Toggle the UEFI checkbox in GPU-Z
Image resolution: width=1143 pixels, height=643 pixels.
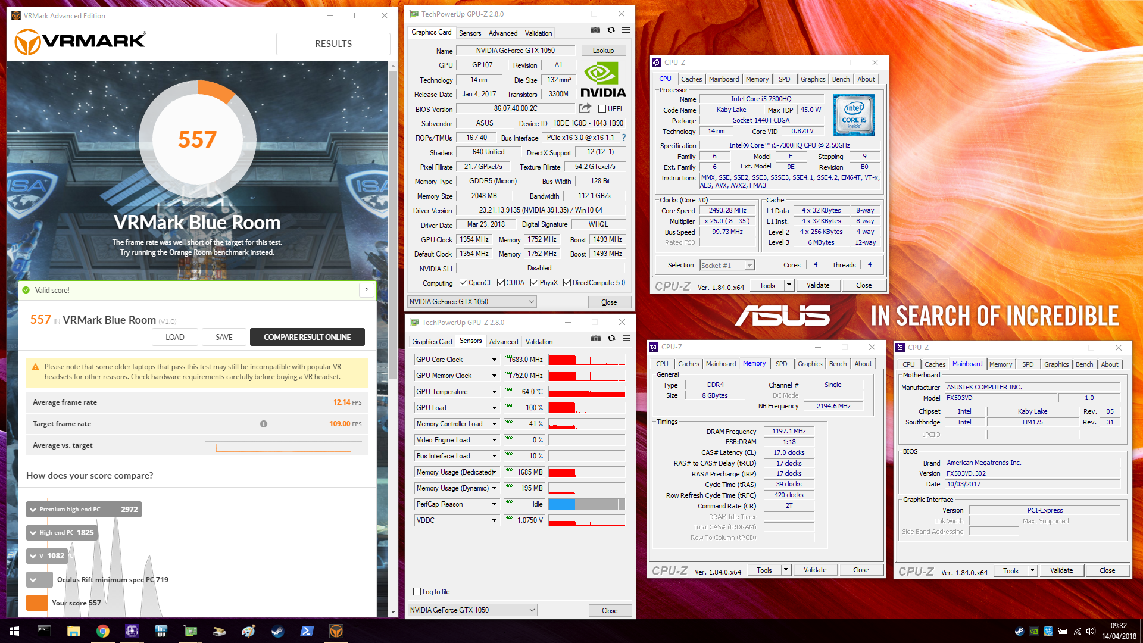(602, 109)
